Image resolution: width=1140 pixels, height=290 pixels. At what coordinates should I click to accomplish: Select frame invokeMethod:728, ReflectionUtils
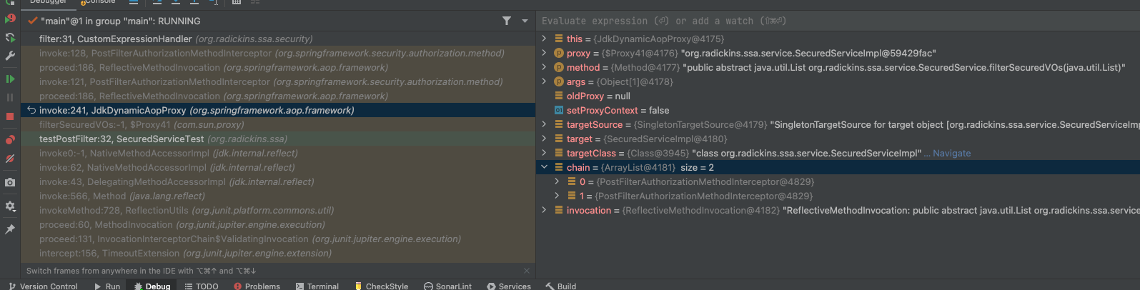(x=278, y=210)
